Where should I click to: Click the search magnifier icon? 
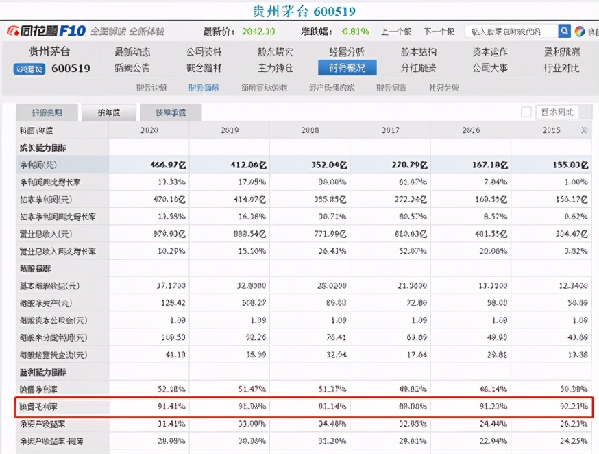[563, 31]
